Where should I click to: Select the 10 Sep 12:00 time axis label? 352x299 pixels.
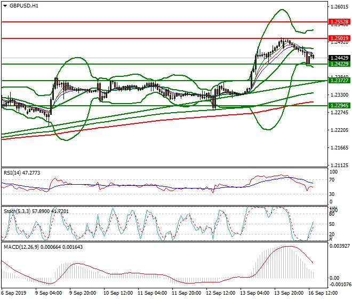coord(118,293)
